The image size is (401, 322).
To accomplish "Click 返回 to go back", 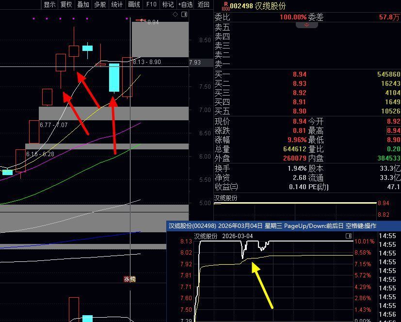I will click(x=204, y=5).
